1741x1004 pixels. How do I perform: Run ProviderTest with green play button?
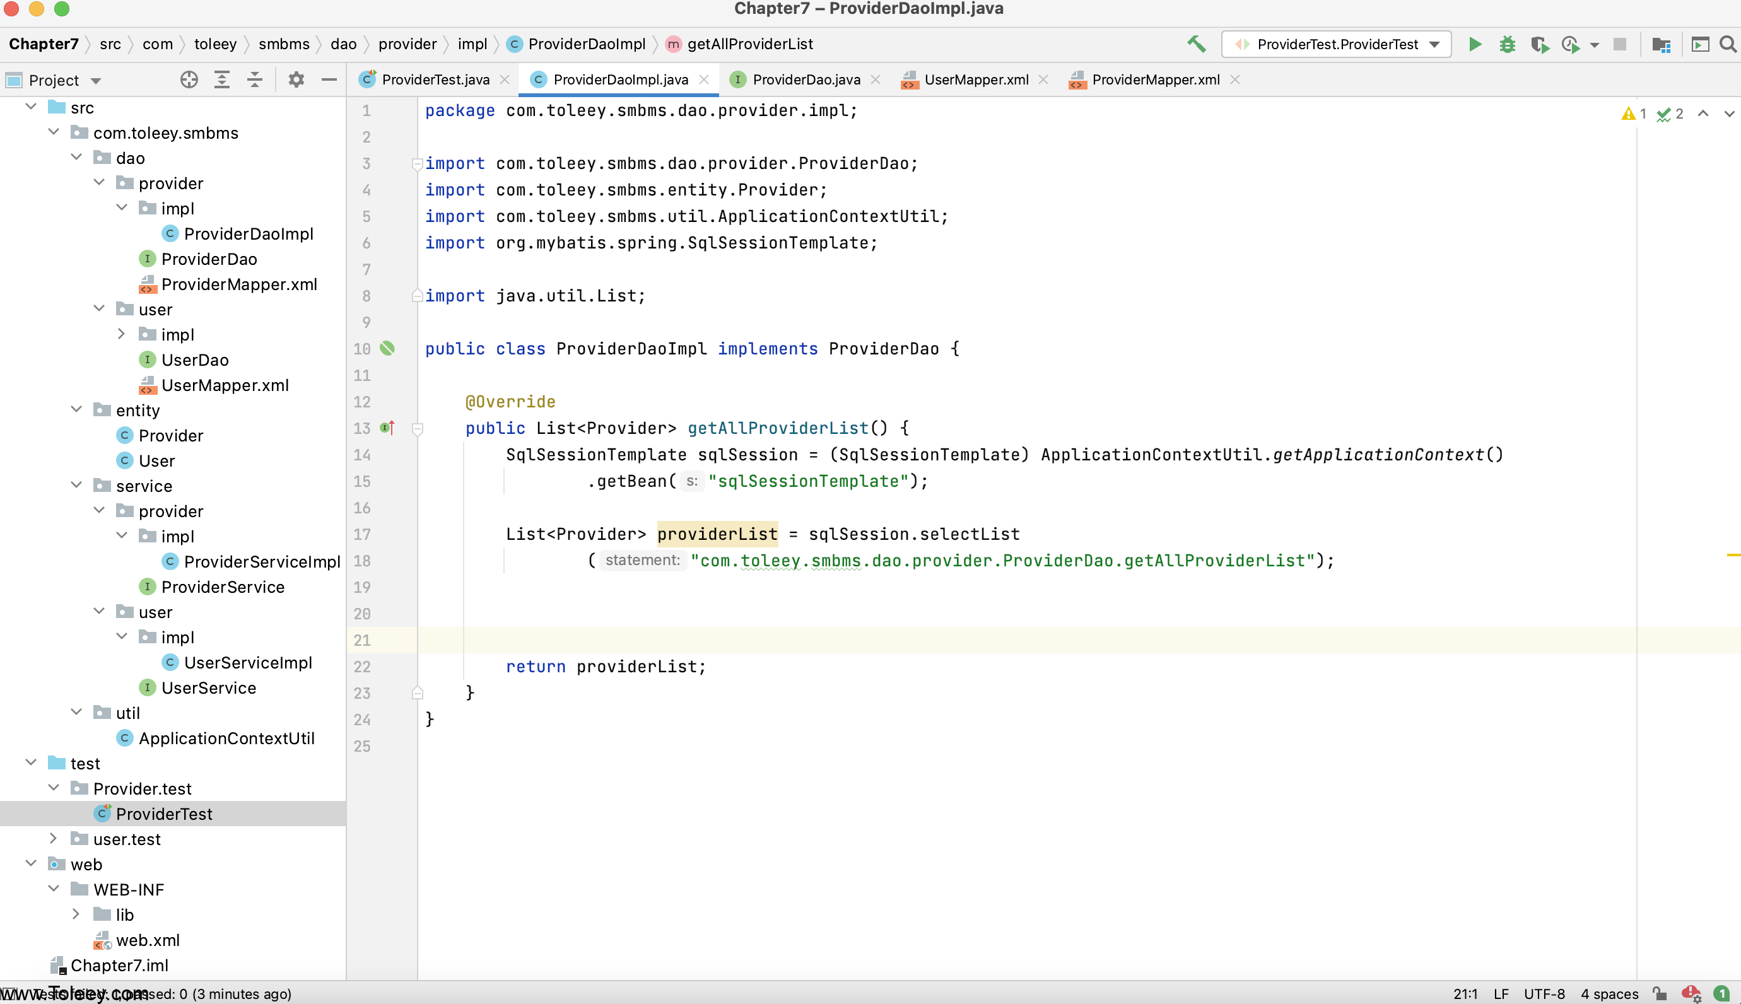[x=1475, y=44]
